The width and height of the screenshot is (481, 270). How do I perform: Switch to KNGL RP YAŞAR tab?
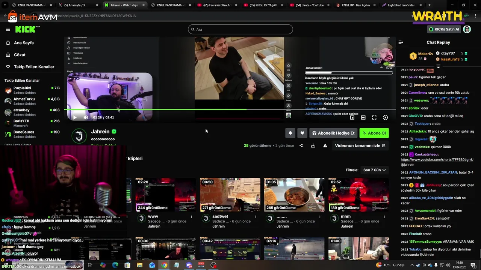tap(263, 5)
